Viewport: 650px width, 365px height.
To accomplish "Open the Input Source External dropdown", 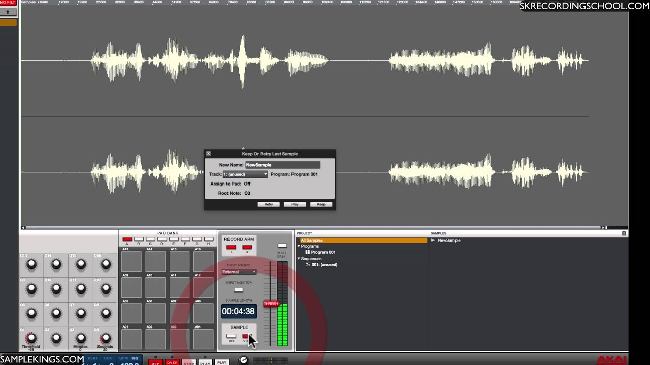I will pyautogui.click(x=239, y=272).
